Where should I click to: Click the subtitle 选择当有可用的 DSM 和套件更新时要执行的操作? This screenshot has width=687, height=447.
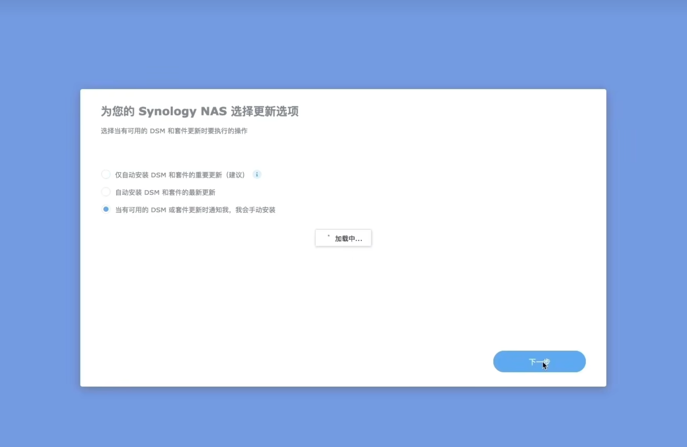point(174,131)
